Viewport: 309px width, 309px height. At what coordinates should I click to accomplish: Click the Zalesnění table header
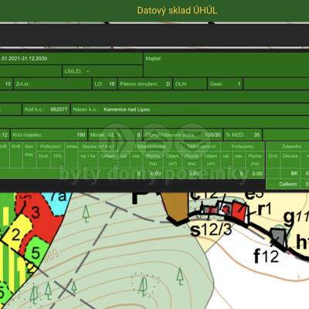291,146
